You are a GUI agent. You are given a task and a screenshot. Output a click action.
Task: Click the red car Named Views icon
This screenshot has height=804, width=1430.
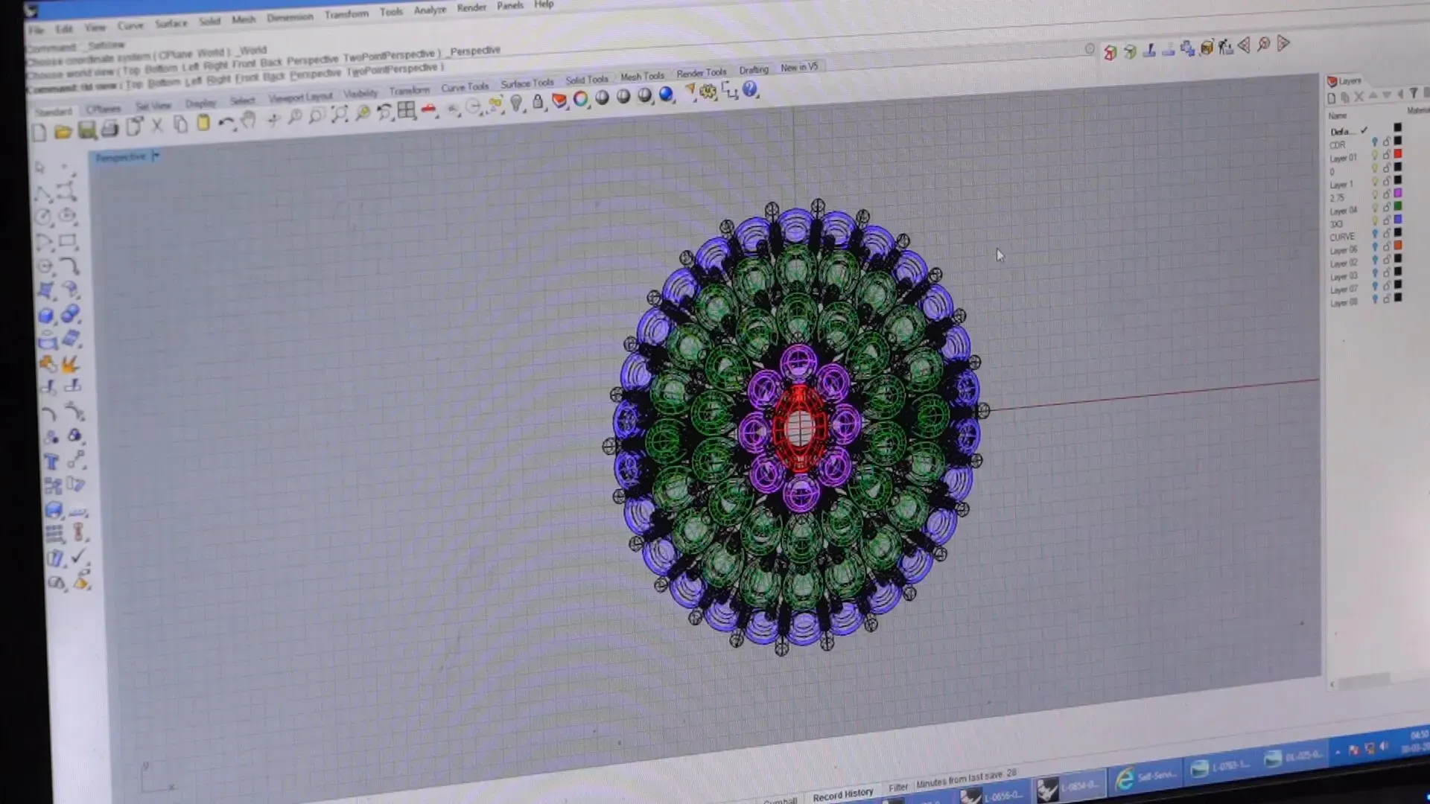[429, 109]
